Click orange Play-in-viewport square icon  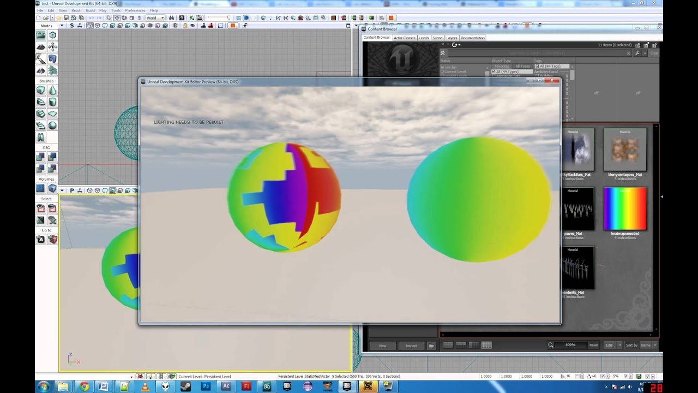click(x=233, y=26)
